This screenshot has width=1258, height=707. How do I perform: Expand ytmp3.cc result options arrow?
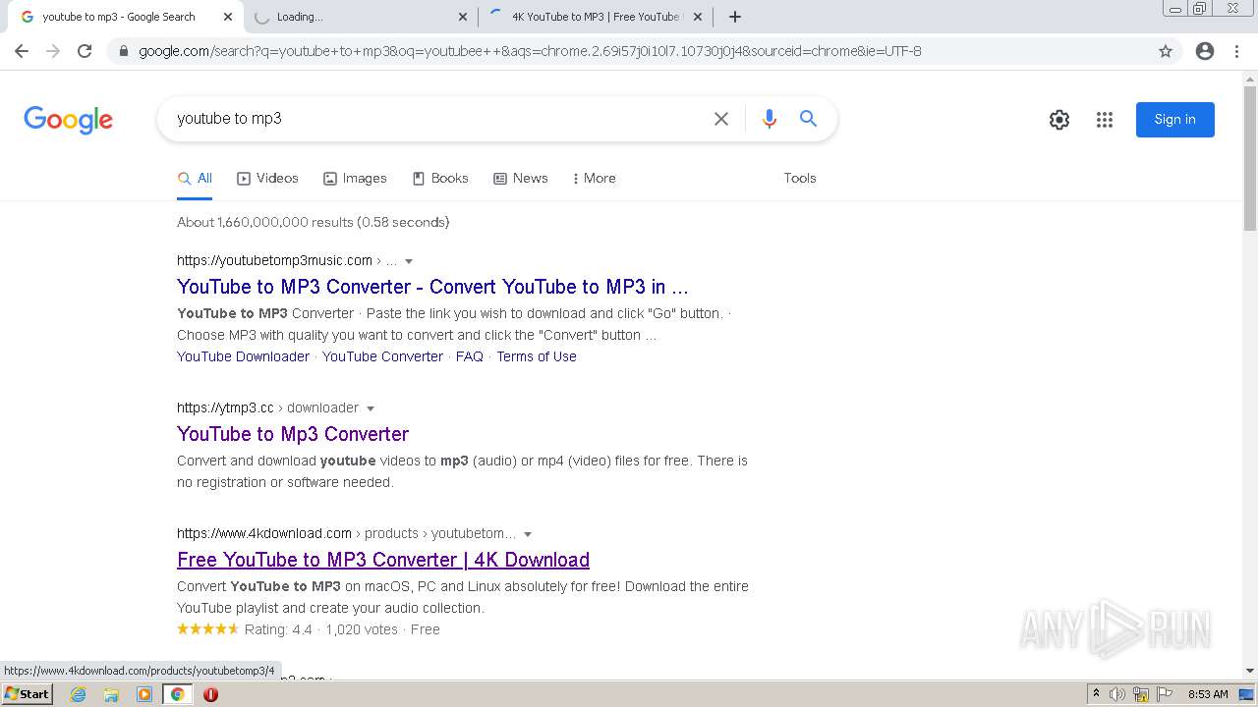coord(371,408)
